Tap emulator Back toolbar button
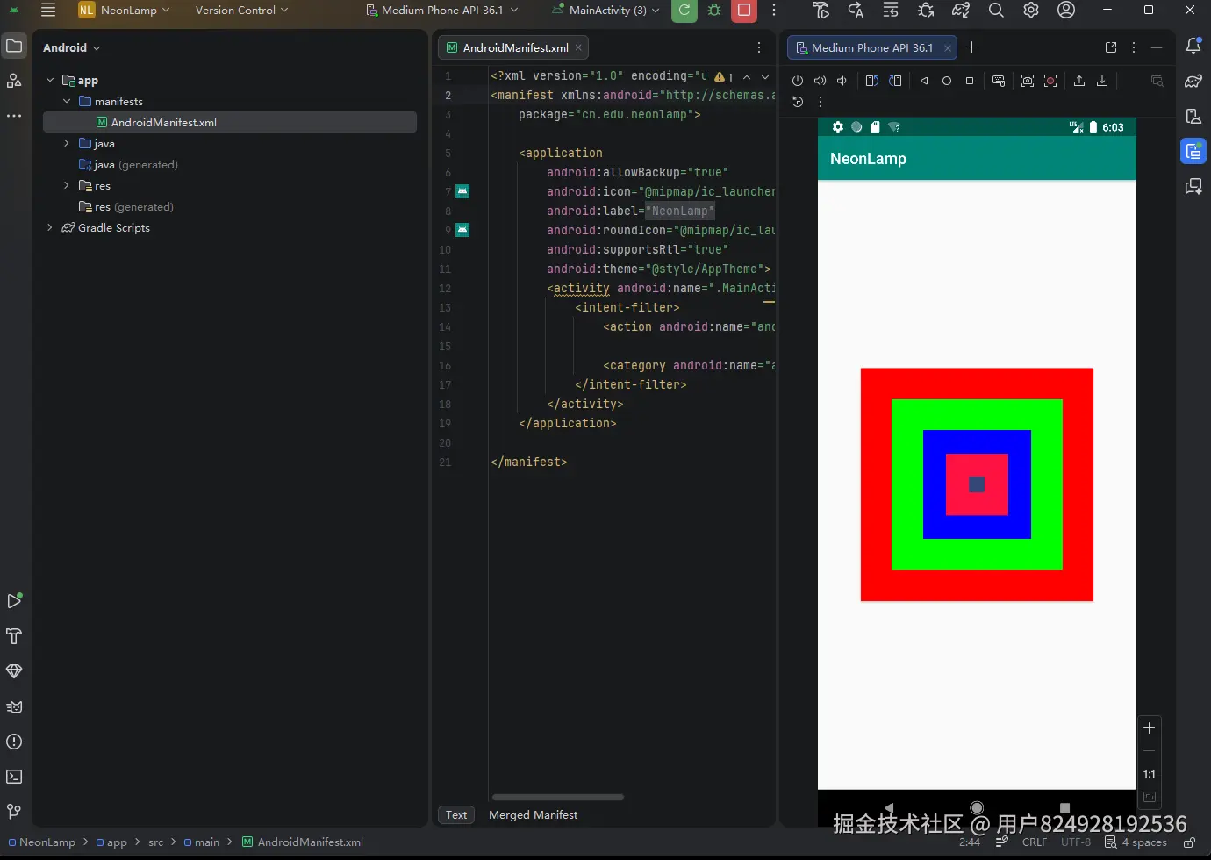This screenshot has width=1211, height=860. [924, 81]
